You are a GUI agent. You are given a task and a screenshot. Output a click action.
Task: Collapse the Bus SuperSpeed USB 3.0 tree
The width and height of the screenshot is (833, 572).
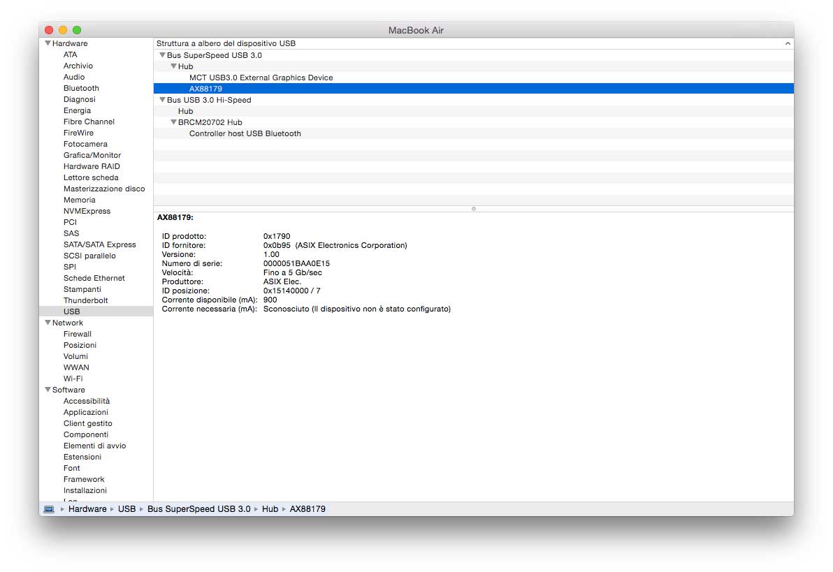pos(163,54)
